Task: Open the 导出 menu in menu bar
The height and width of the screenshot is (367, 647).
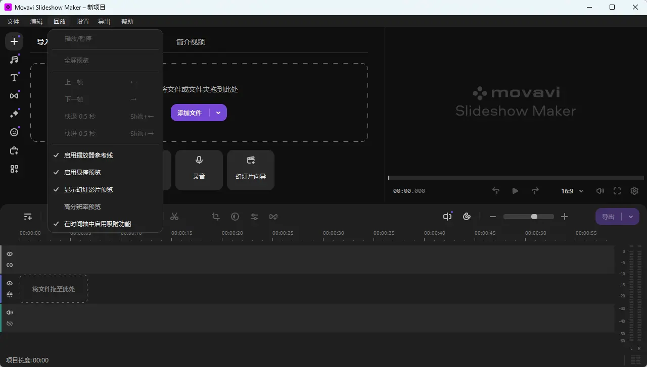Action: pyautogui.click(x=104, y=22)
